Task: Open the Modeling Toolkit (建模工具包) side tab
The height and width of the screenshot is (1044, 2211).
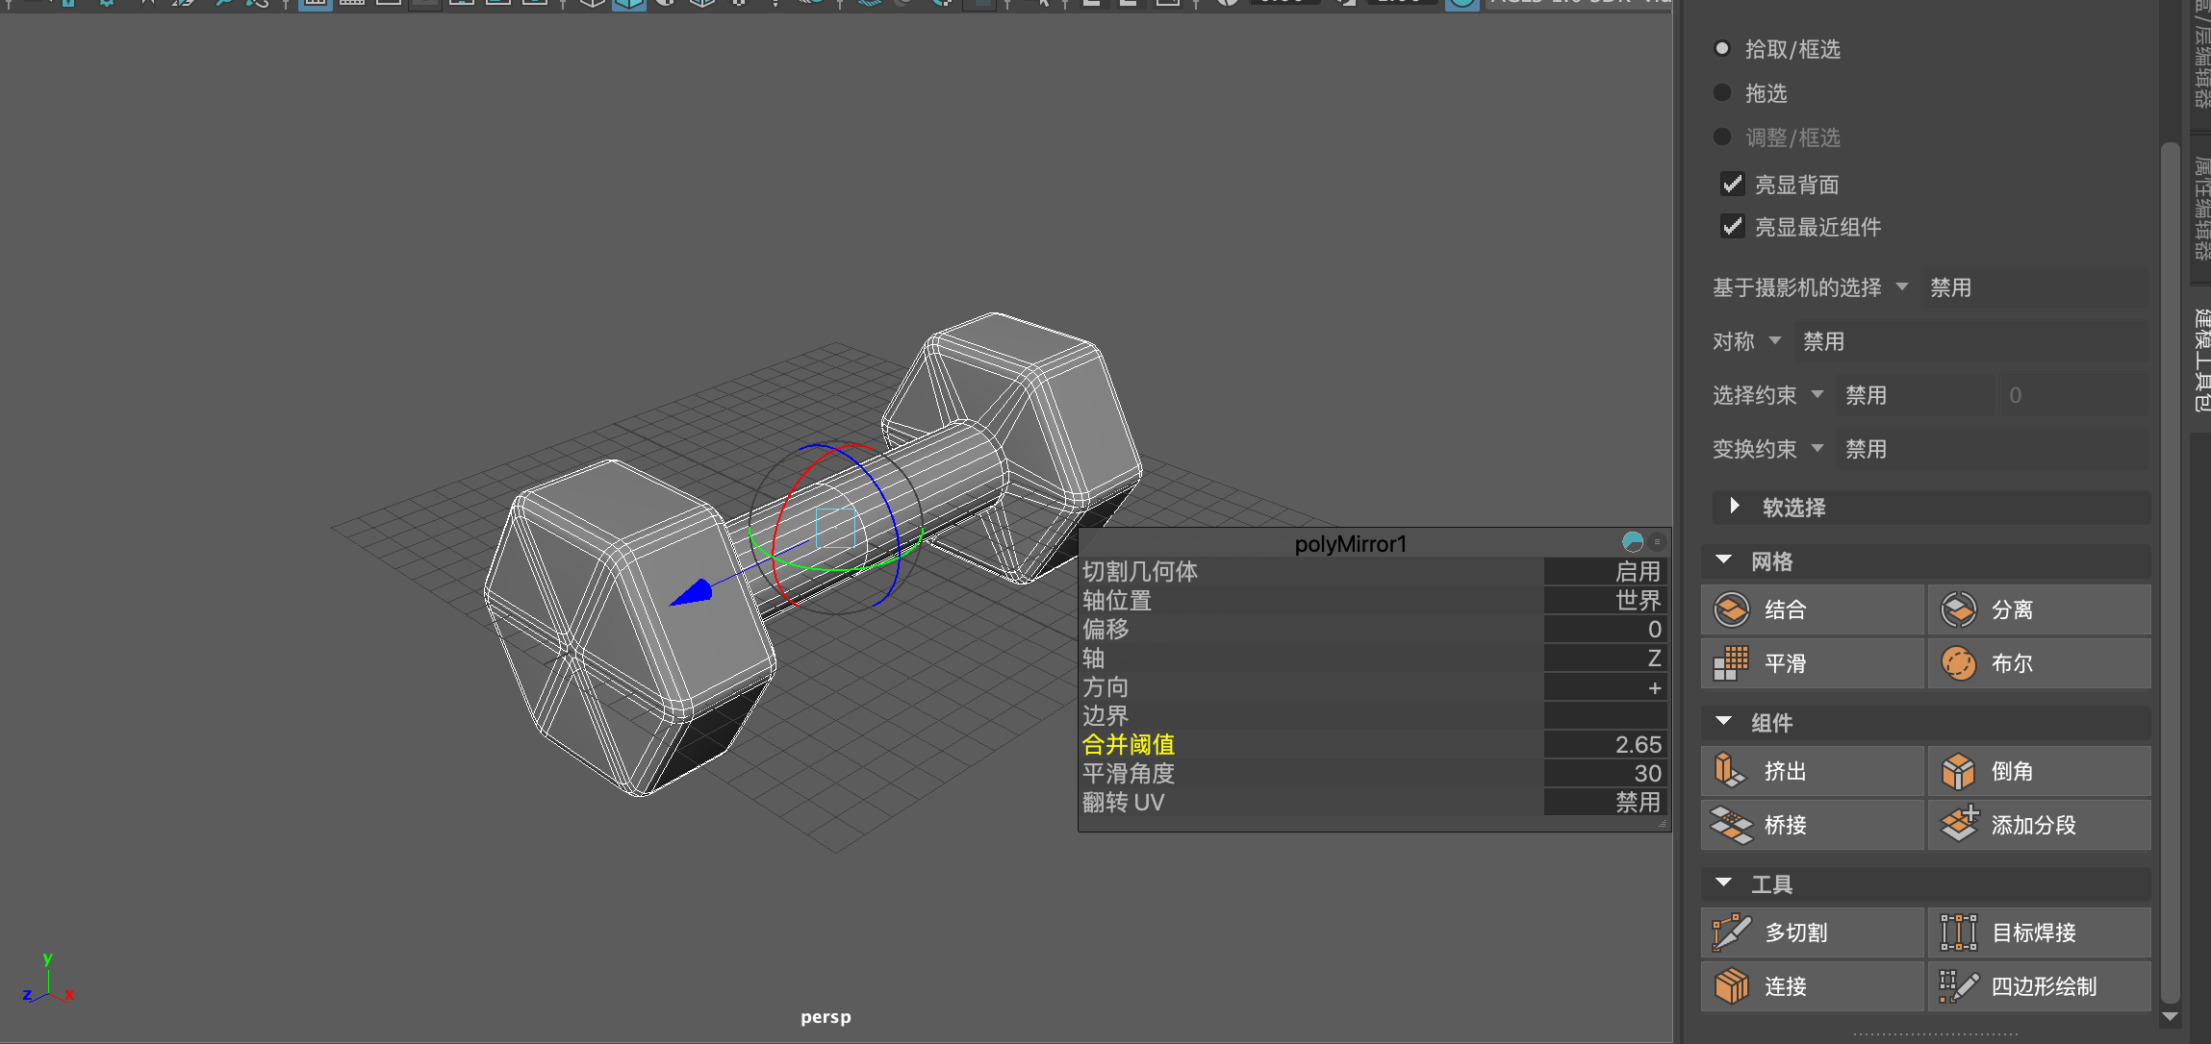Action: pyautogui.click(x=2200, y=359)
